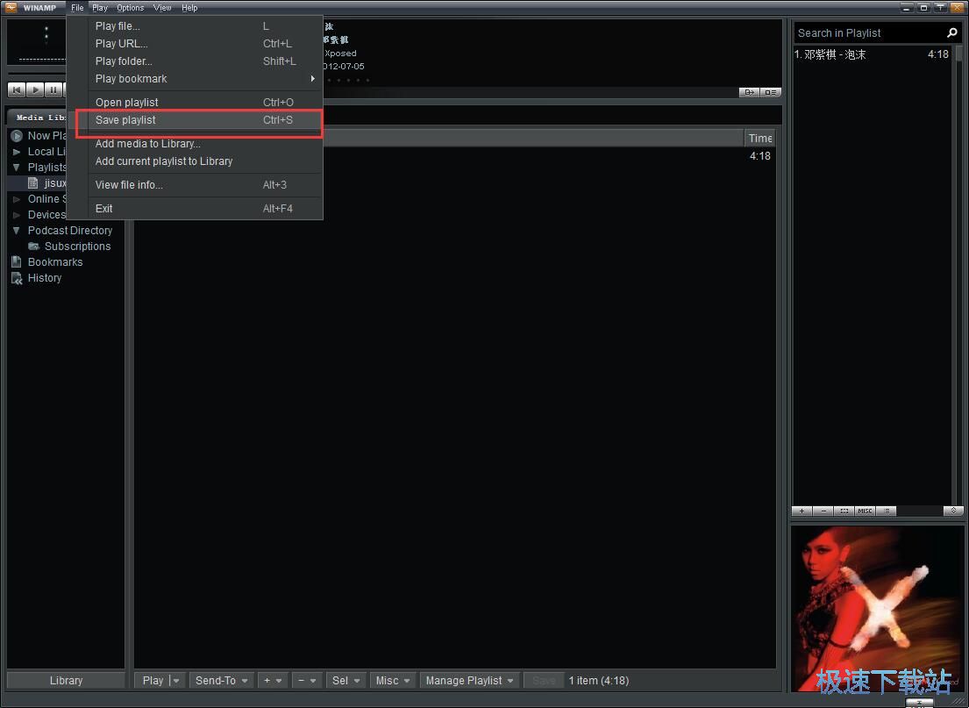Open the Help menu
969x708 pixels.
click(189, 7)
